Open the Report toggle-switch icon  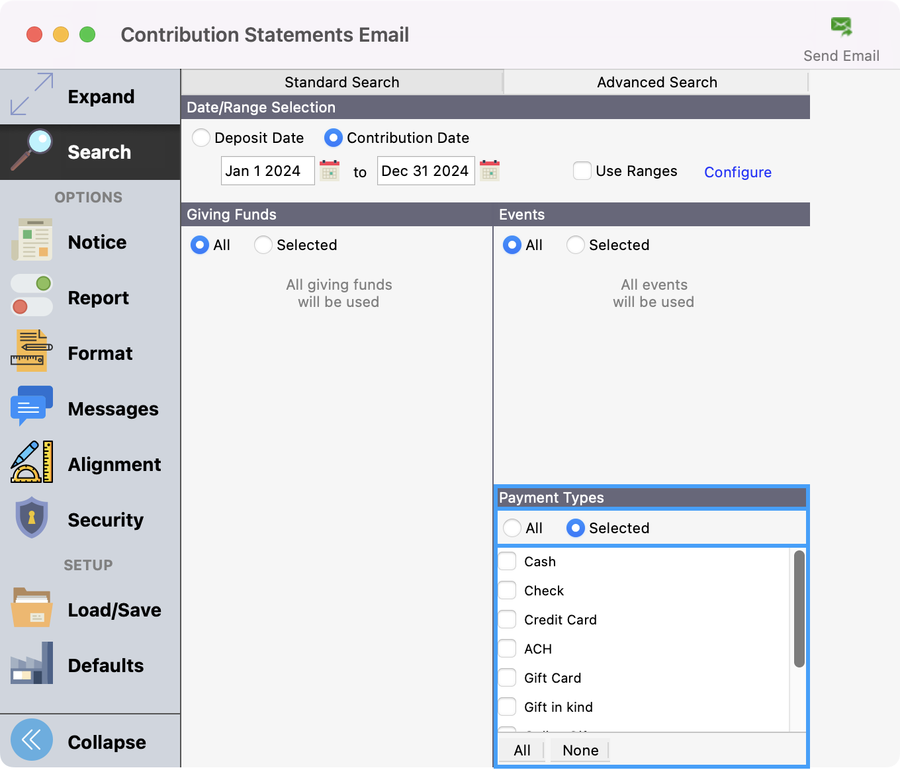click(32, 297)
